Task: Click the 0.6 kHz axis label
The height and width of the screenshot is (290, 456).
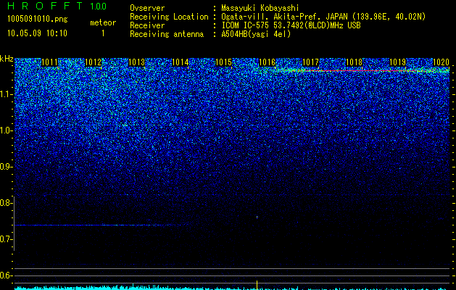Action: coord(5,275)
